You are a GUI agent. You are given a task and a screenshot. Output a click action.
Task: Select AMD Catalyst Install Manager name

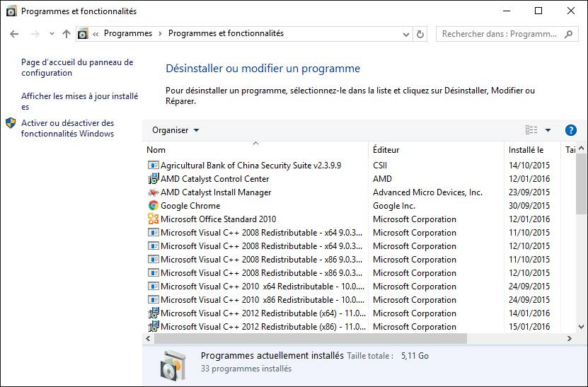(x=216, y=192)
